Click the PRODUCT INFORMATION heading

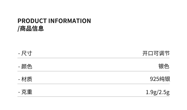tap(54, 21)
